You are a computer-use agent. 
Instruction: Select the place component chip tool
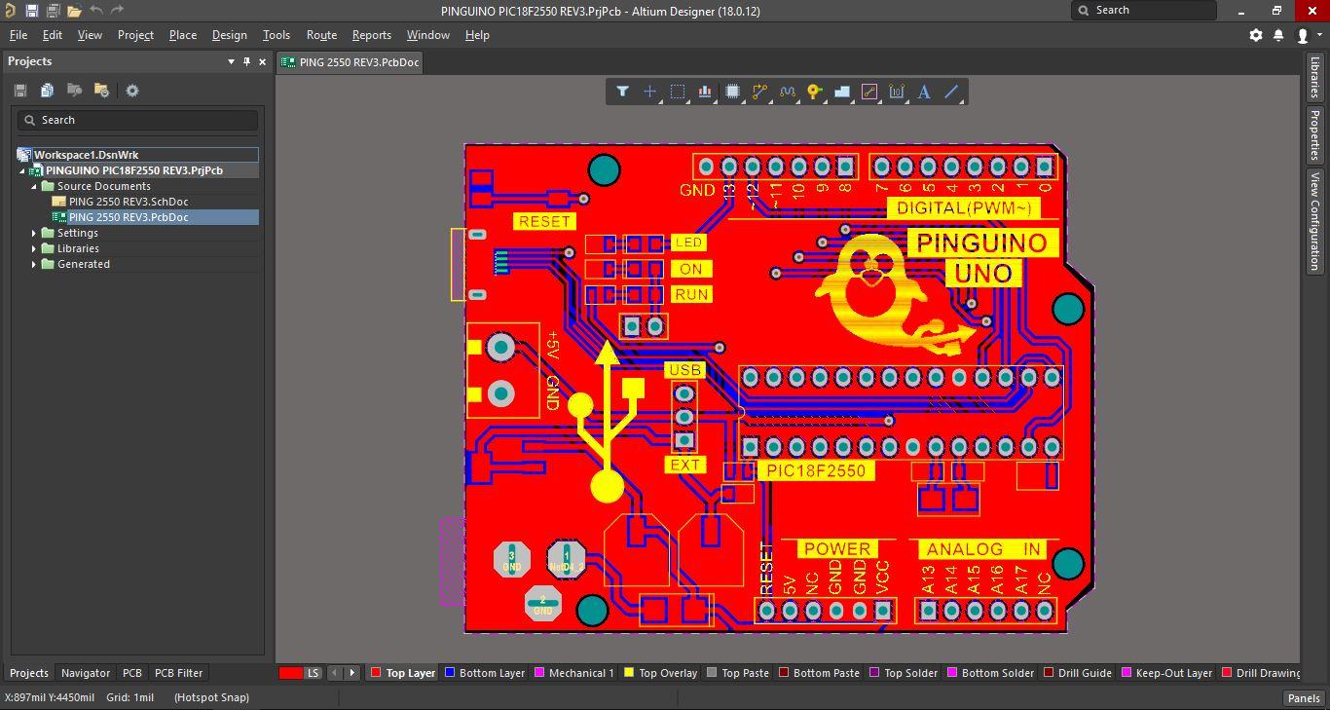[x=732, y=92]
